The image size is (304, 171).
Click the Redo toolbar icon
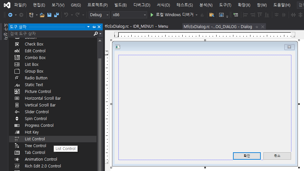pyautogui.click(x=77, y=15)
